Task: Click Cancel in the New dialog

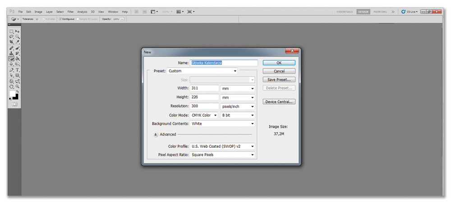Action: (279, 71)
